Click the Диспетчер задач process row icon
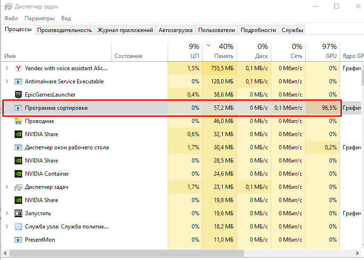The image size is (364, 260). pos(18,187)
